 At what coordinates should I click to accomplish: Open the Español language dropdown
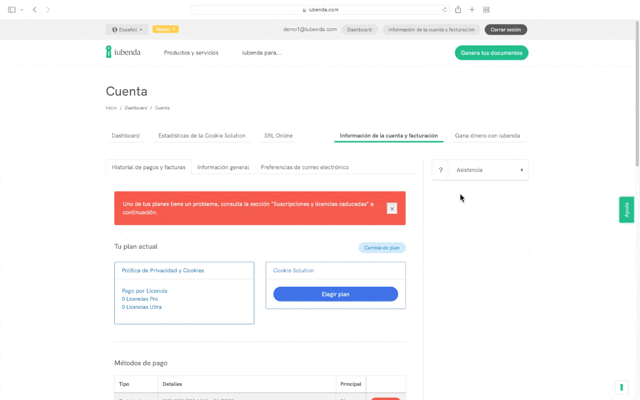[127, 30]
